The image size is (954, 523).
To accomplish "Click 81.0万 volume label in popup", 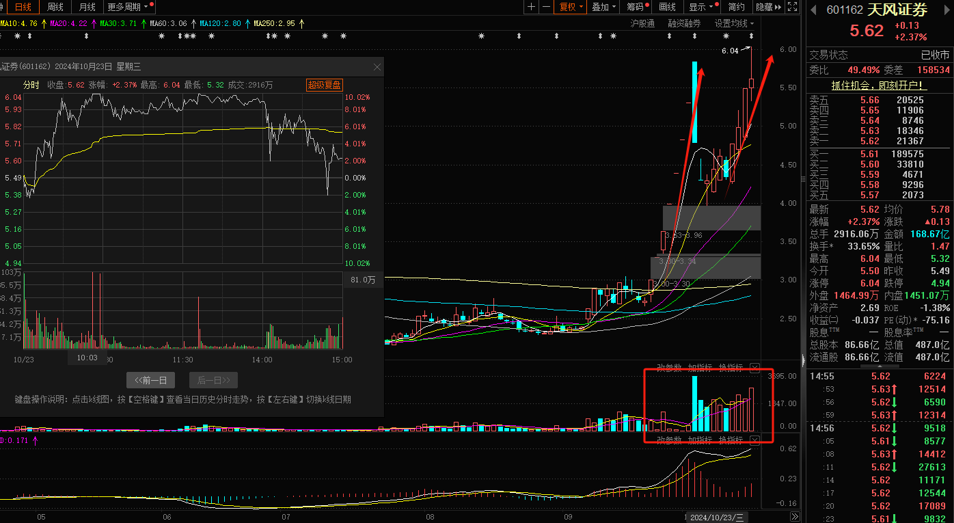I will (363, 280).
